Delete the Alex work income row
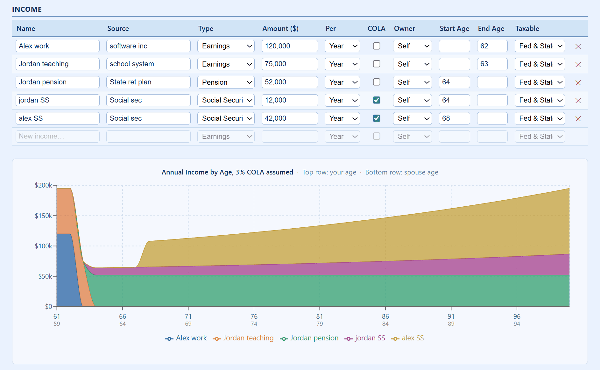The width and height of the screenshot is (600, 370). [x=578, y=46]
